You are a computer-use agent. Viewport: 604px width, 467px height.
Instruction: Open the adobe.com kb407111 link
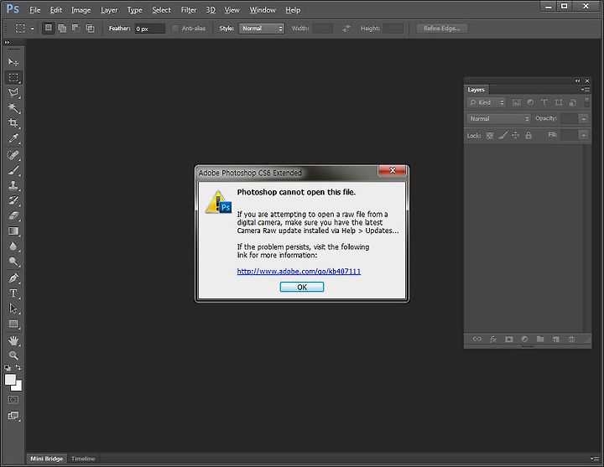click(x=299, y=272)
